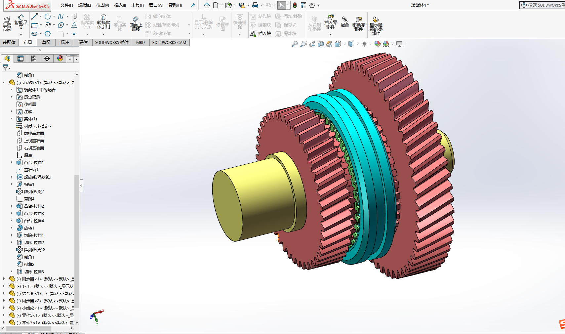The height and width of the screenshot is (334, 565).
Task: Click the Insert Block button
Action: 261,33
